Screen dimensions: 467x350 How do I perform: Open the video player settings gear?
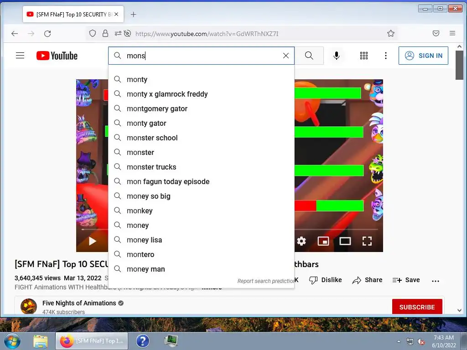[x=301, y=241]
